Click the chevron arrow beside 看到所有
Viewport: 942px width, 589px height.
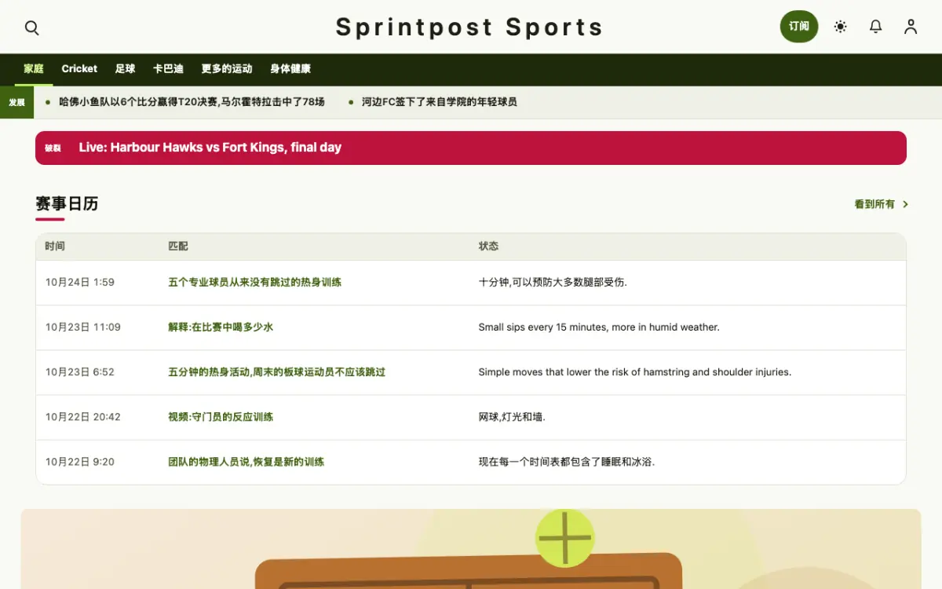(x=906, y=204)
